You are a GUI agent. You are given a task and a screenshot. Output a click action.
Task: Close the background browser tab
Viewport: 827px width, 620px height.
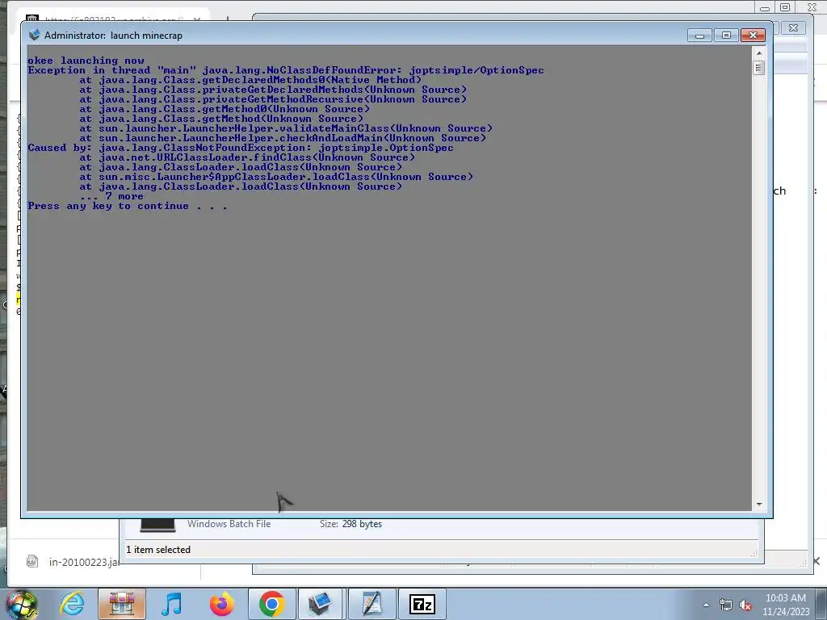(197, 19)
